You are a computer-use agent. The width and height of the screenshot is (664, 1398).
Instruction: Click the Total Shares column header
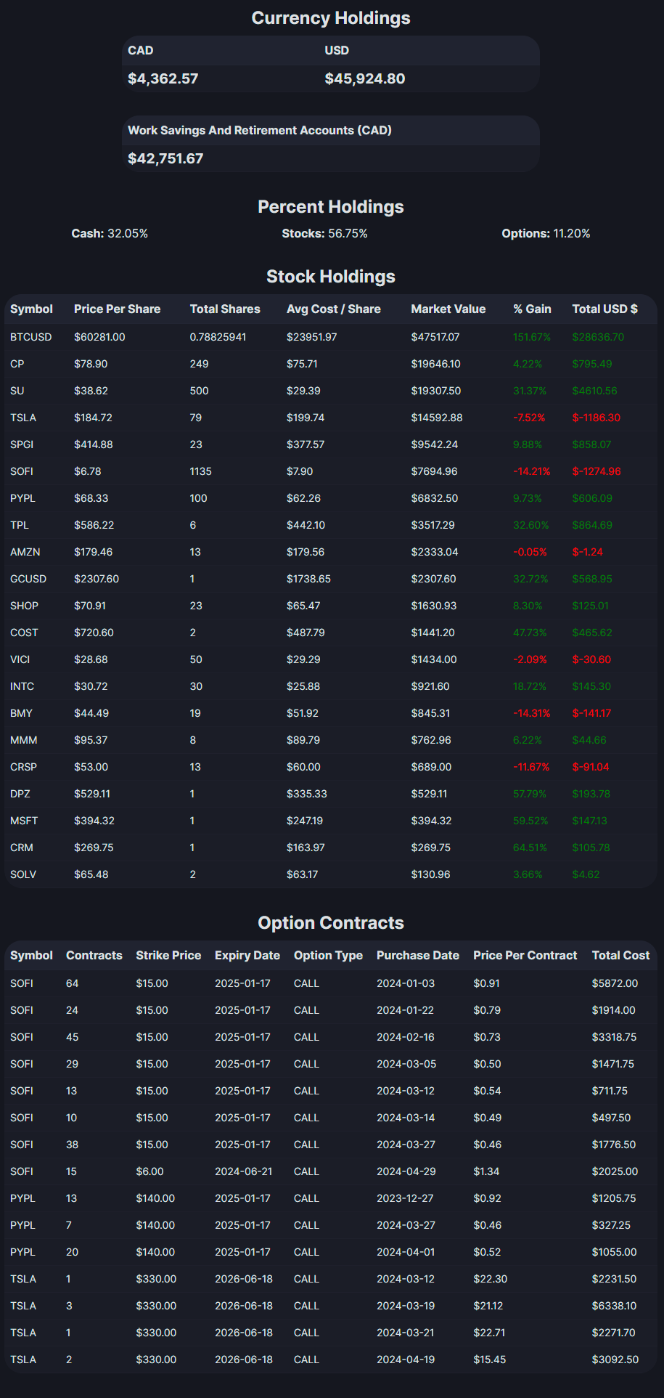(x=225, y=309)
